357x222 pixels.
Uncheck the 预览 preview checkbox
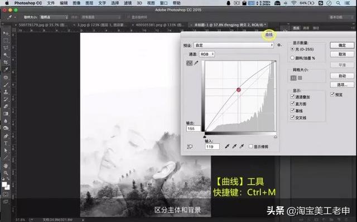click(x=332, y=94)
